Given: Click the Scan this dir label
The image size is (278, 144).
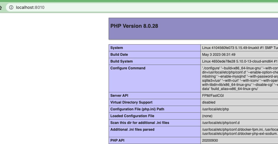Looking at the screenshot, I should point(140,123).
